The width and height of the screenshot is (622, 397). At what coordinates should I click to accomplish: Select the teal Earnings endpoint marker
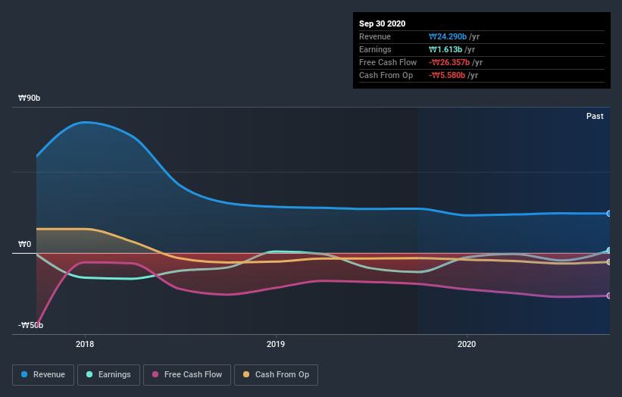[609, 250]
